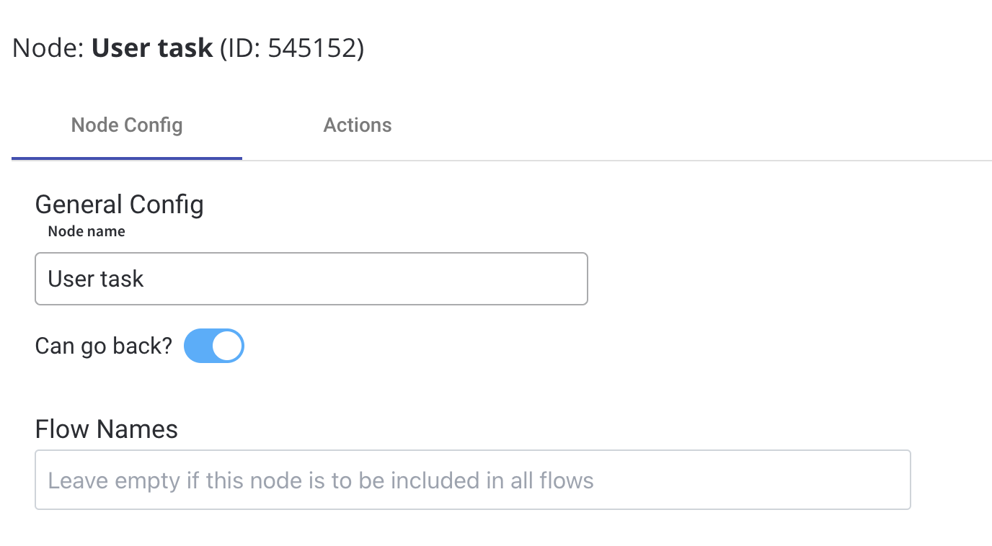The height and width of the screenshot is (546, 992).
Task: Click the blue track of the toggle
Action: 198,346
